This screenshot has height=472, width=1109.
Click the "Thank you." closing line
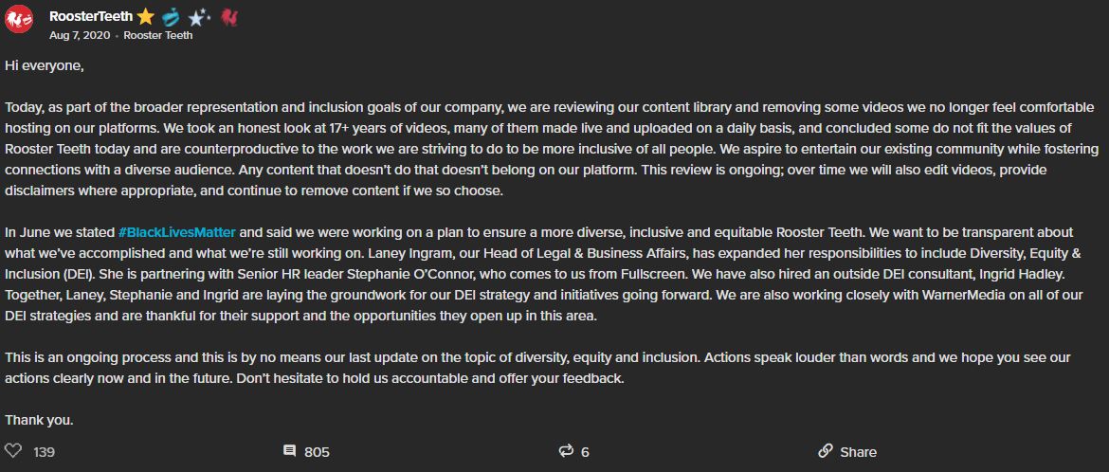tap(39, 419)
